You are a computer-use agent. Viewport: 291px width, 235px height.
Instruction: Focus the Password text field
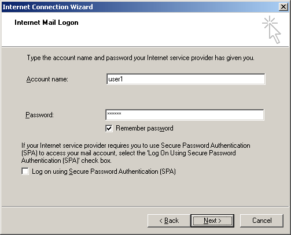pyautogui.click(x=185, y=115)
